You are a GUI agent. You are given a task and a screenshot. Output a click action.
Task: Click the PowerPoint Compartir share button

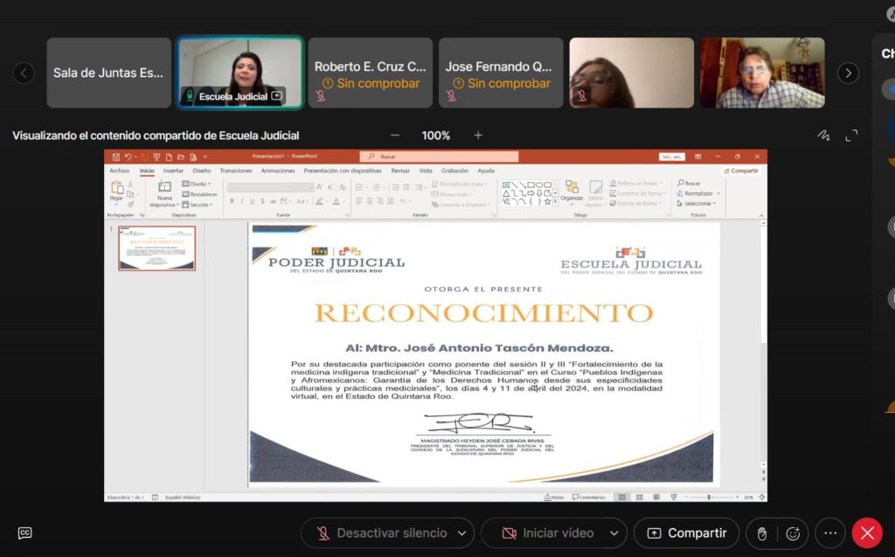click(741, 171)
